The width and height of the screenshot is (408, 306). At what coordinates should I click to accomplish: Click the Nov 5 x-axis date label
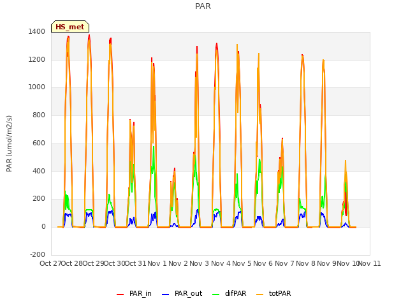[x=242, y=263]
